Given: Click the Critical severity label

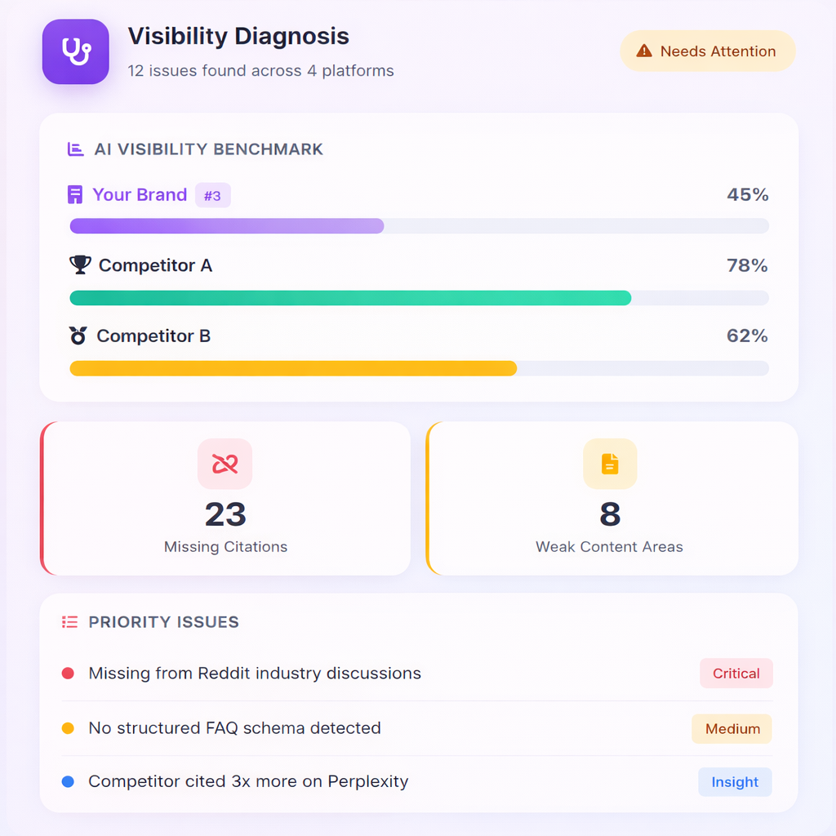Looking at the screenshot, I should 736,673.
